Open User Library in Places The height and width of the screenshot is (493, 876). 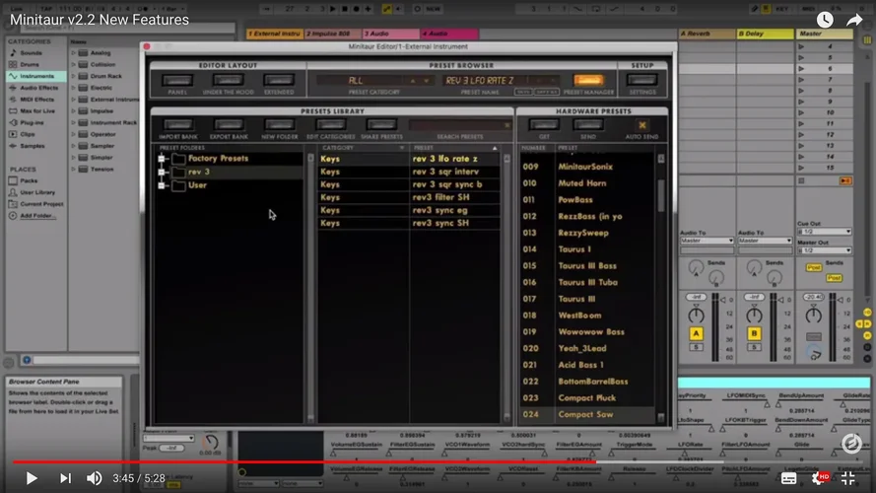pyautogui.click(x=36, y=192)
